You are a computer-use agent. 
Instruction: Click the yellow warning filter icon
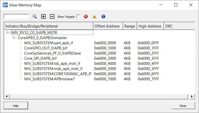94,16
